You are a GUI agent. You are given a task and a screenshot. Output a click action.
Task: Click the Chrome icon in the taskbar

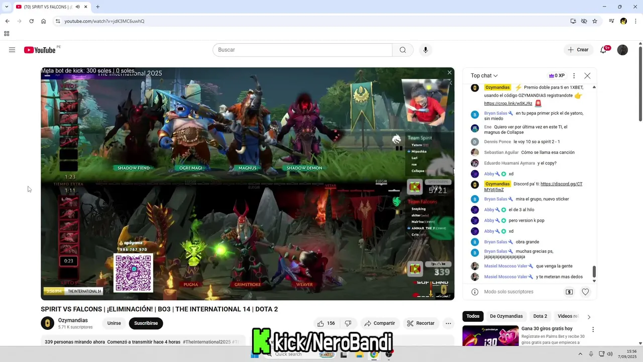[374, 354]
